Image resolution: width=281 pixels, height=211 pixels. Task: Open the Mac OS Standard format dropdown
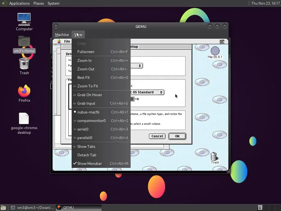(x=147, y=92)
